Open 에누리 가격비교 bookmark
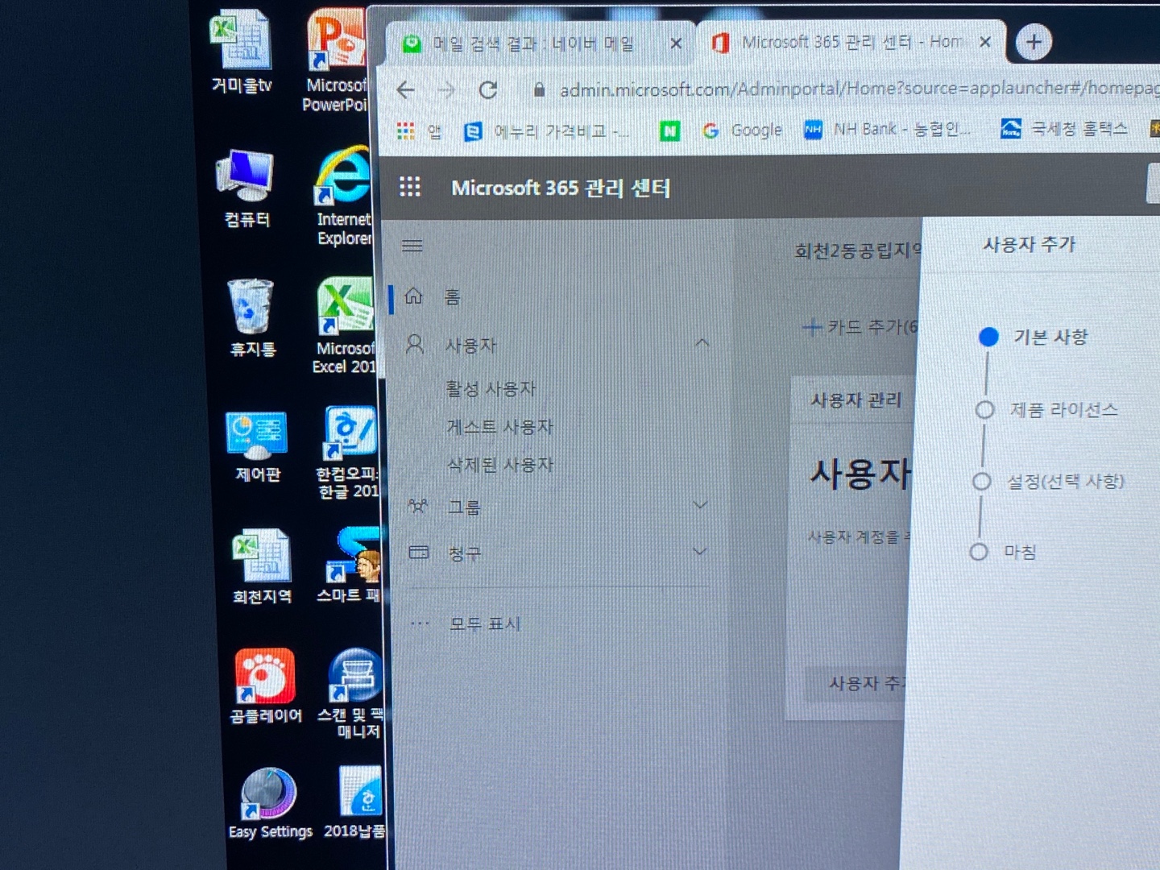1160x870 pixels. [x=546, y=130]
